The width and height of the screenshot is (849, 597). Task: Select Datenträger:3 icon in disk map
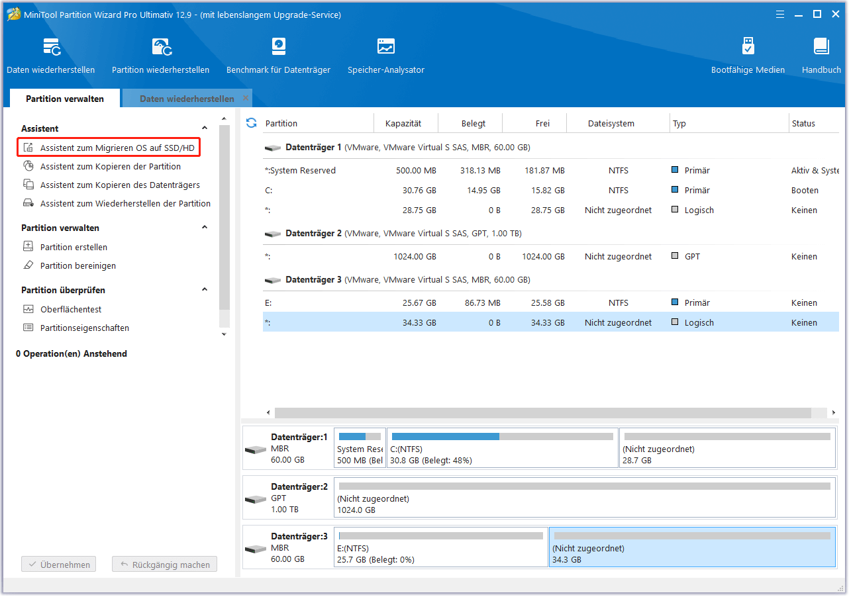tap(256, 549)
